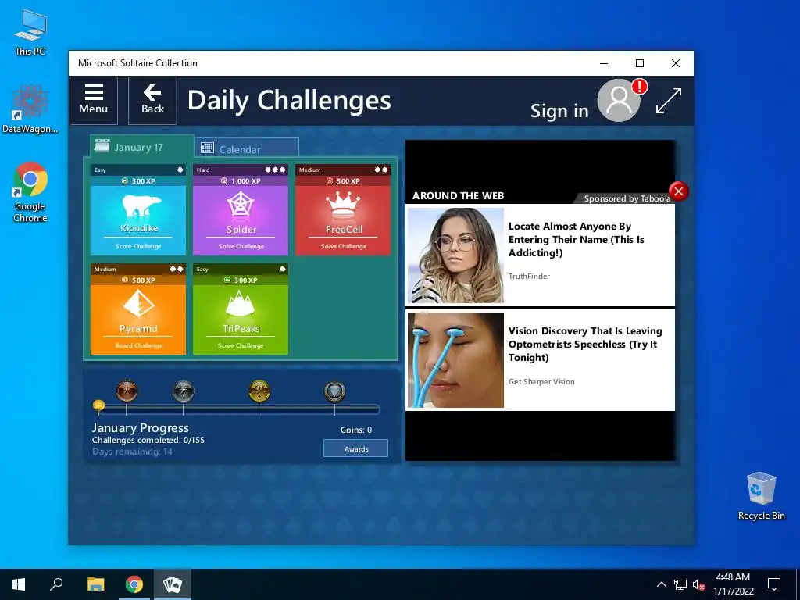Viewport: 800px width, 600px height.
Task: Click 'Days remaining: 14' text
Action: tap(132, 452)
